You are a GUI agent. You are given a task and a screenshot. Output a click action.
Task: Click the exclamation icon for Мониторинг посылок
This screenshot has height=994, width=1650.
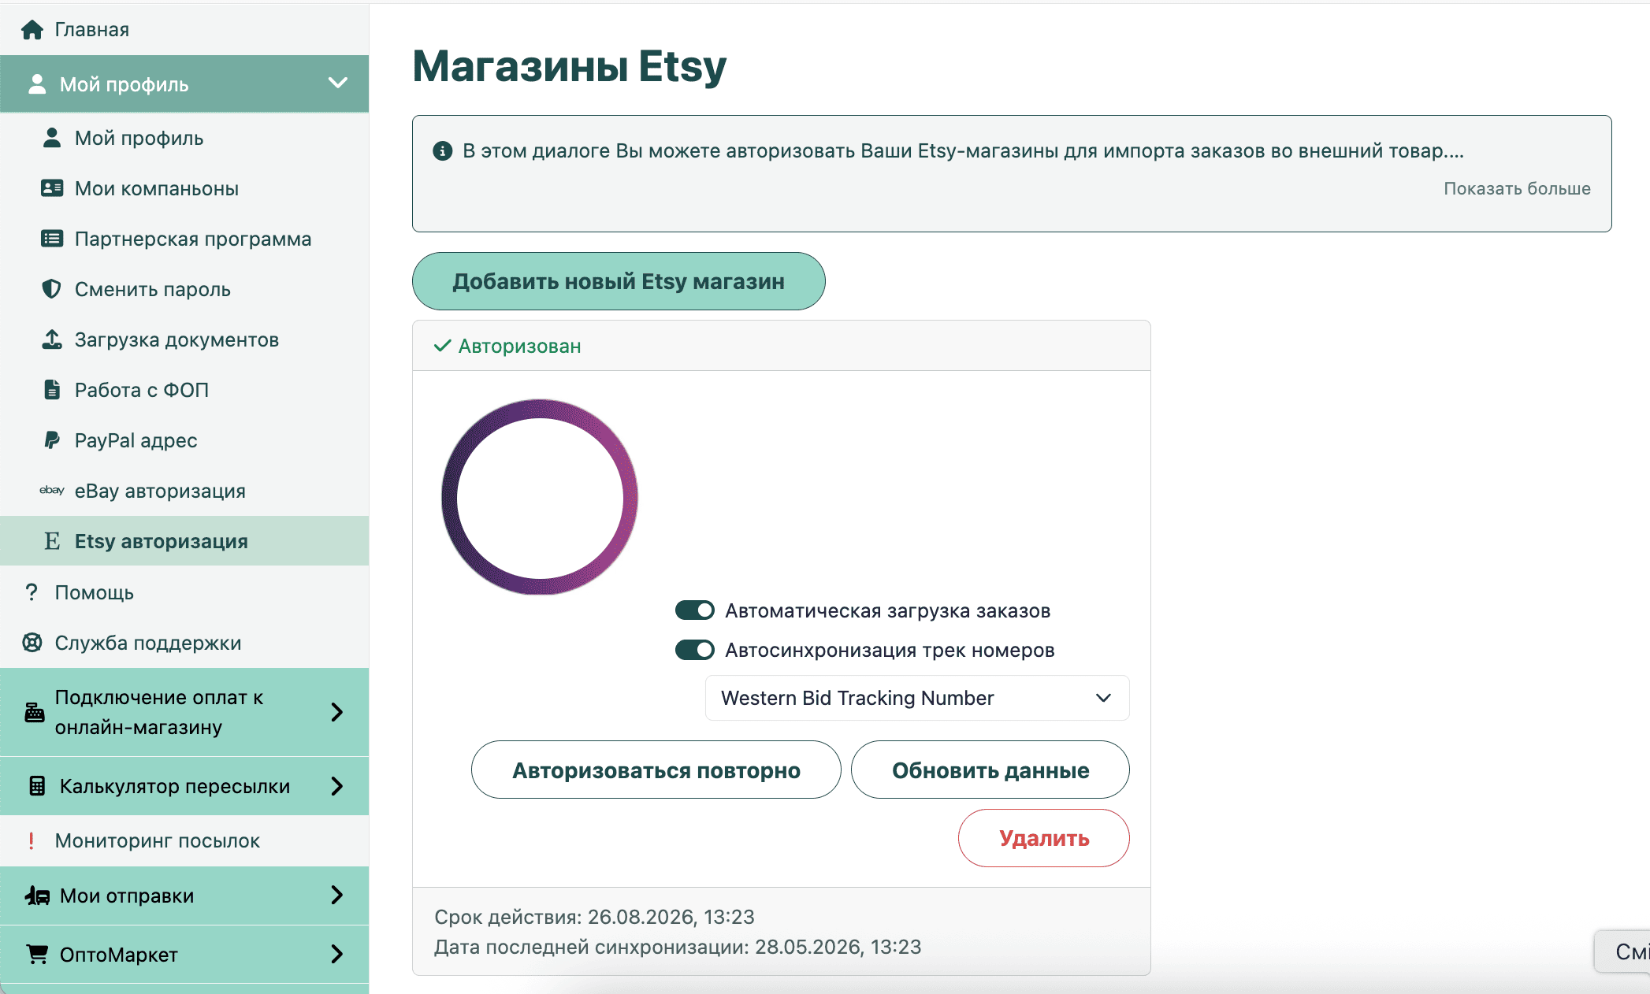(32, 840)
